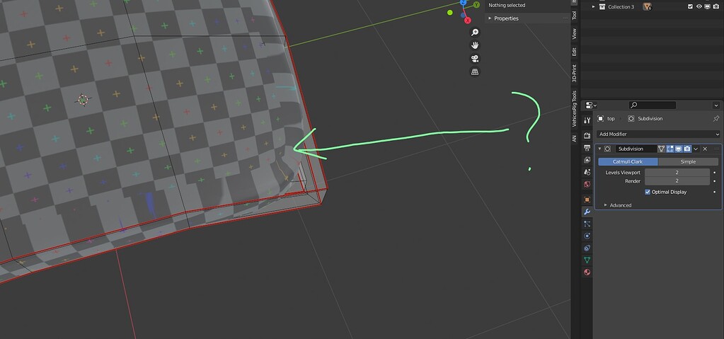Click the Subdivision modifier name field

636,149
